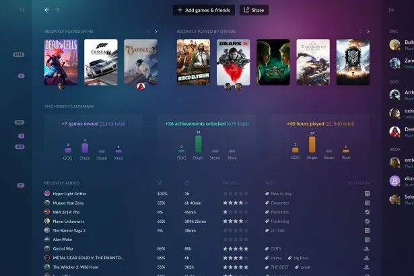This screenshot has height=276, width=414.
Task: Open the Dead Cells game cover
Action: pos(61,62)
